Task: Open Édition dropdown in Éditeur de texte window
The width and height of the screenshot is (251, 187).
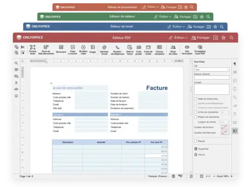Action: click(176, 27)
